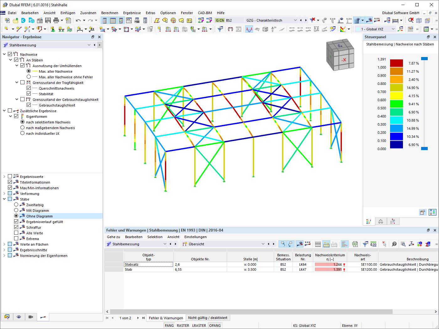439x329 pixels.
Task: Toggle the FANG snap button
Action: tap(169, 326)
